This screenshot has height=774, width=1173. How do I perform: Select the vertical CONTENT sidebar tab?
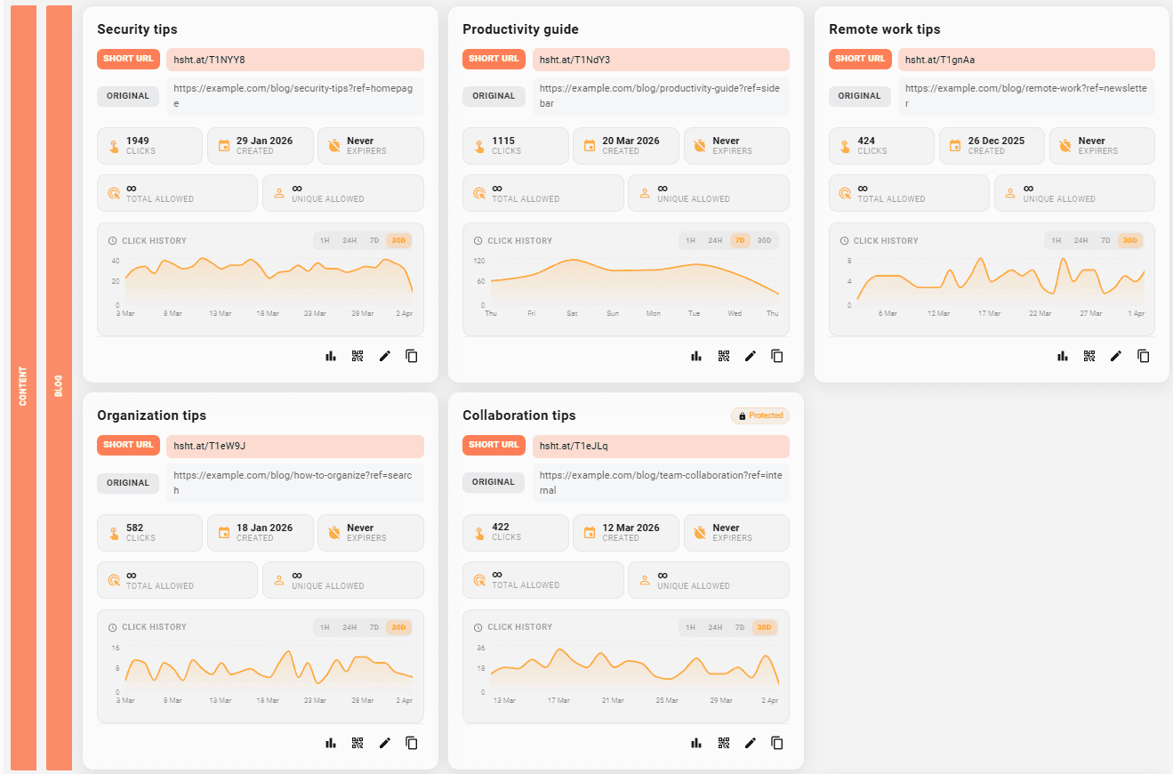click(24, 387)
